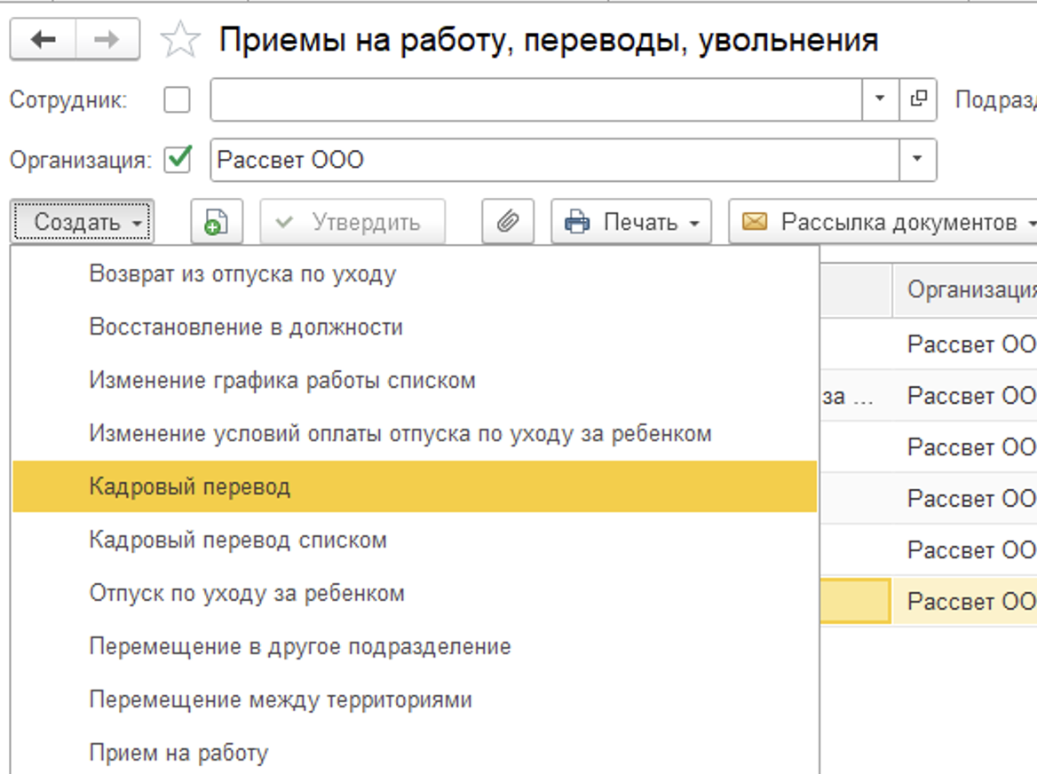Click the Утвердить button
This screenshot has height=774, width=1037.
(x=352, y=222)
